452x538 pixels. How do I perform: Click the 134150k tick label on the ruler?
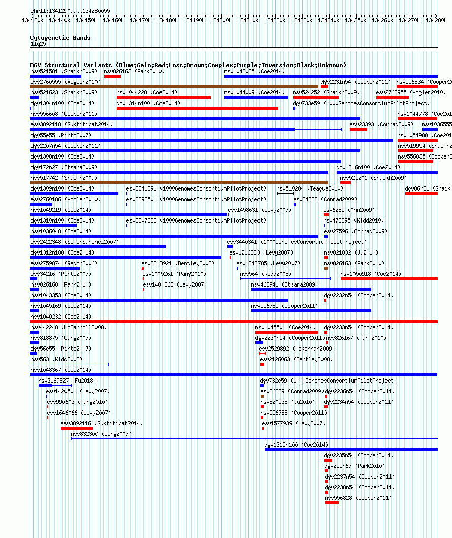coord(86,21)
